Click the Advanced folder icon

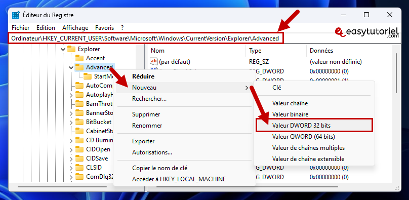(79, 67)
